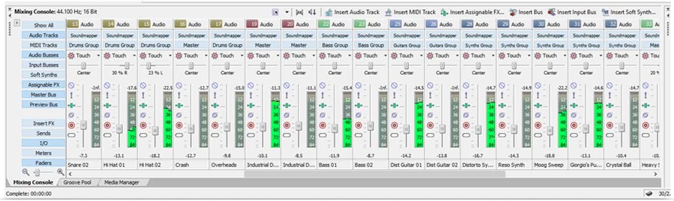The height and width of the screenshot is (201, 674).
Task: Open Touch automation dropdown on Hi Hat 01
Action: pos(135,56)
